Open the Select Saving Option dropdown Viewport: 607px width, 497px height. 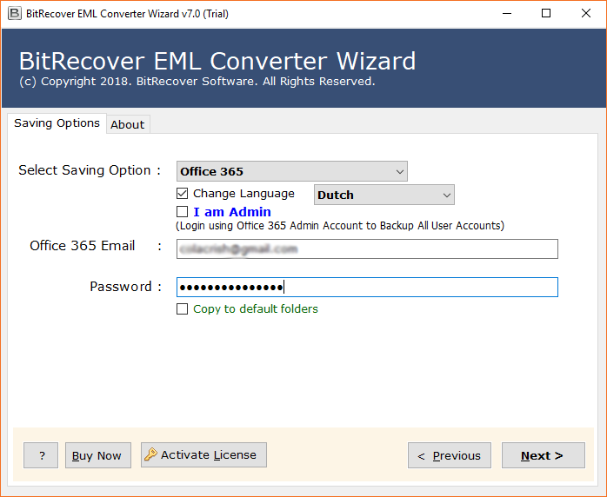tap(292, 171)
